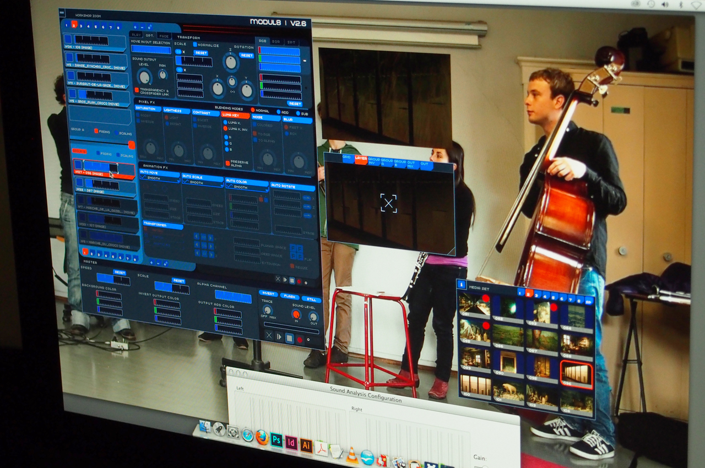Click the Media Set info icon
Image resolution: width=705 pixels, height=468 pixels.
click(462, 285)
